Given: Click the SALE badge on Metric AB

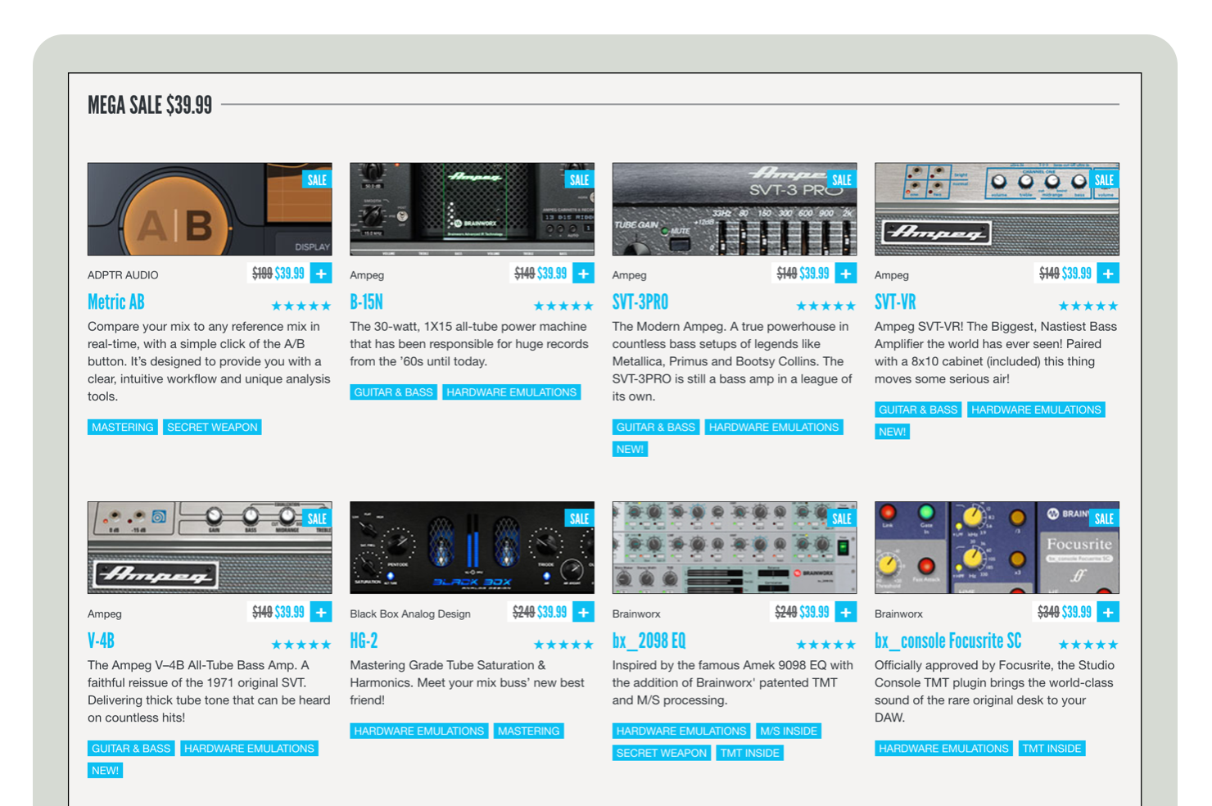Looking at the screenshot, I should click(x=317, y=179).
